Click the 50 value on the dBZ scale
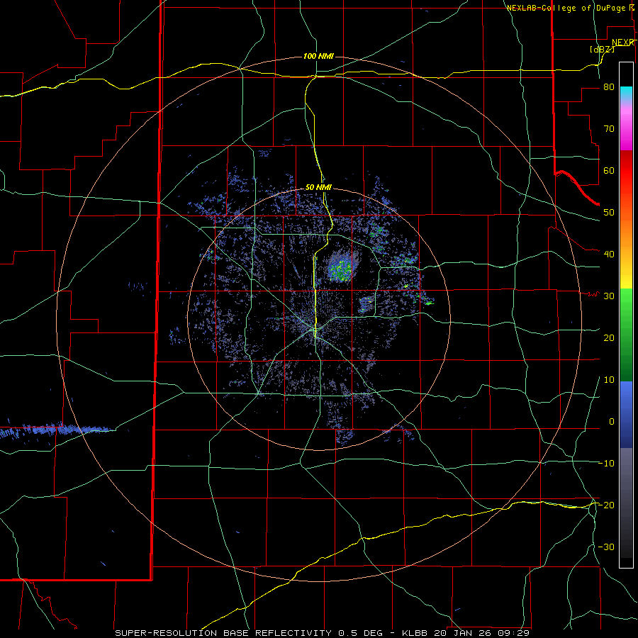 point(609,213)
